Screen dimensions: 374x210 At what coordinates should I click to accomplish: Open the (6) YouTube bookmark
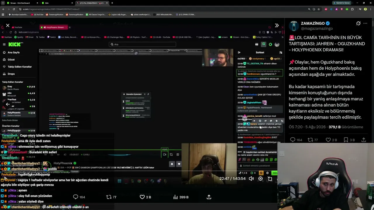tap(37, 15)
